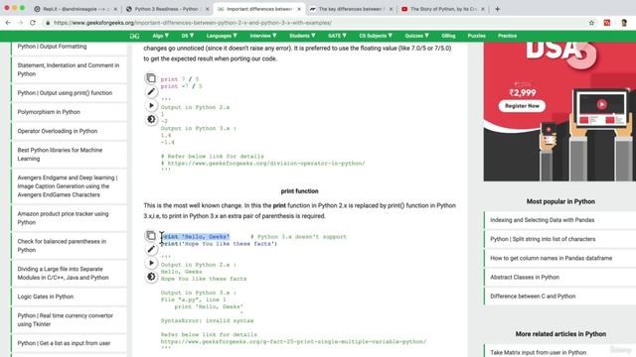Copy the division code snippet
Screen dimensions: 636x357
point(151,77)
